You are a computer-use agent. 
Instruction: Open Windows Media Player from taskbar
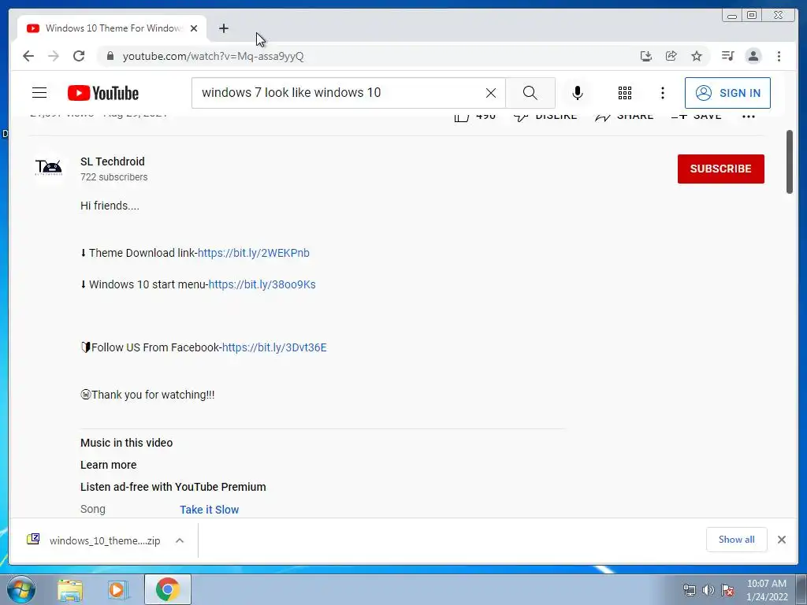[118, 589]
